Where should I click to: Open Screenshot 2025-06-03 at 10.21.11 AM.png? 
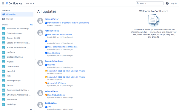tap(66, 77)
